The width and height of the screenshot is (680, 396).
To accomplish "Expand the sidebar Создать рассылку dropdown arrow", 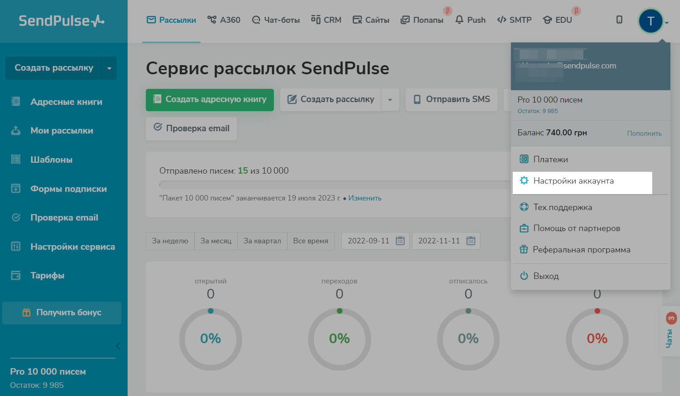I will [109, 68].
